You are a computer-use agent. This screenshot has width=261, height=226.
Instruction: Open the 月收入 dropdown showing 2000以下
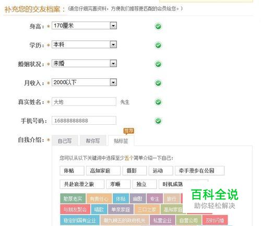point(84,82)
